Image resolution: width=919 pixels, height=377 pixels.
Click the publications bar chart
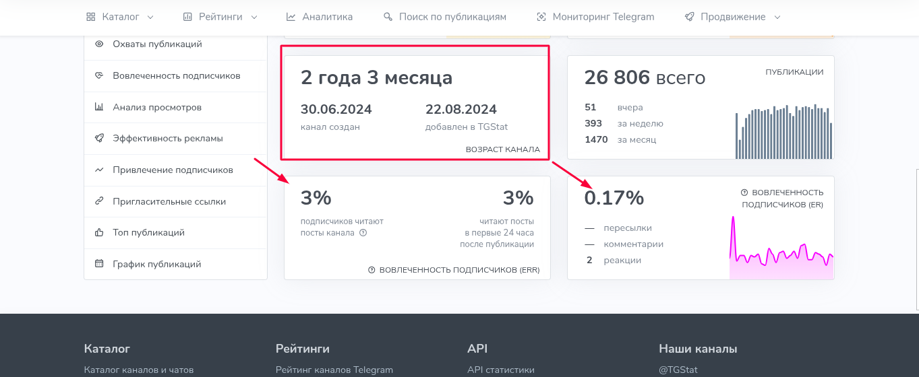784,131
